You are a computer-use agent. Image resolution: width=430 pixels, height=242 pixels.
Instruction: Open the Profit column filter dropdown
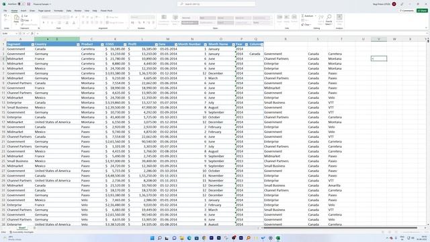pyautogui.click(x=156, y=44)
